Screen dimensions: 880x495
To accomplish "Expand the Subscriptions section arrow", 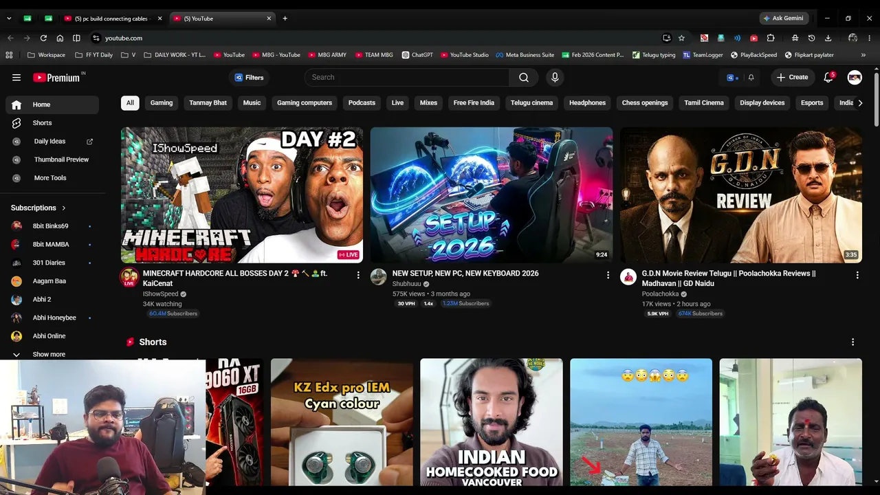I will tap(64, 208).
